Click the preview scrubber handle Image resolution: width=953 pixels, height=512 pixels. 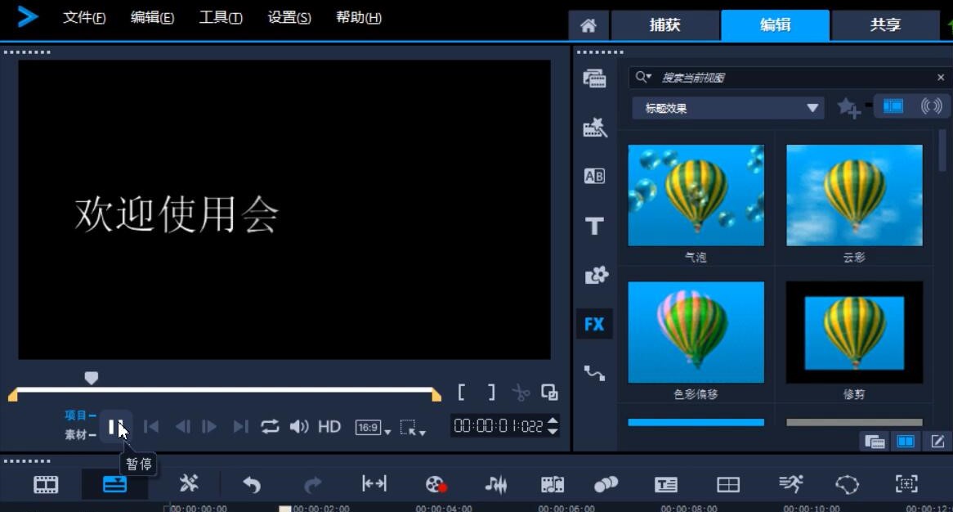92,378
